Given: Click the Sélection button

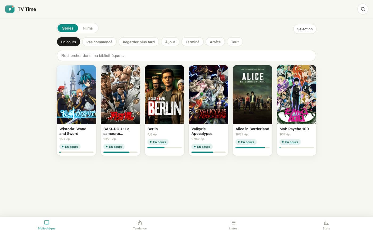Looking at the screenshot, I should (x=305, y=29).
